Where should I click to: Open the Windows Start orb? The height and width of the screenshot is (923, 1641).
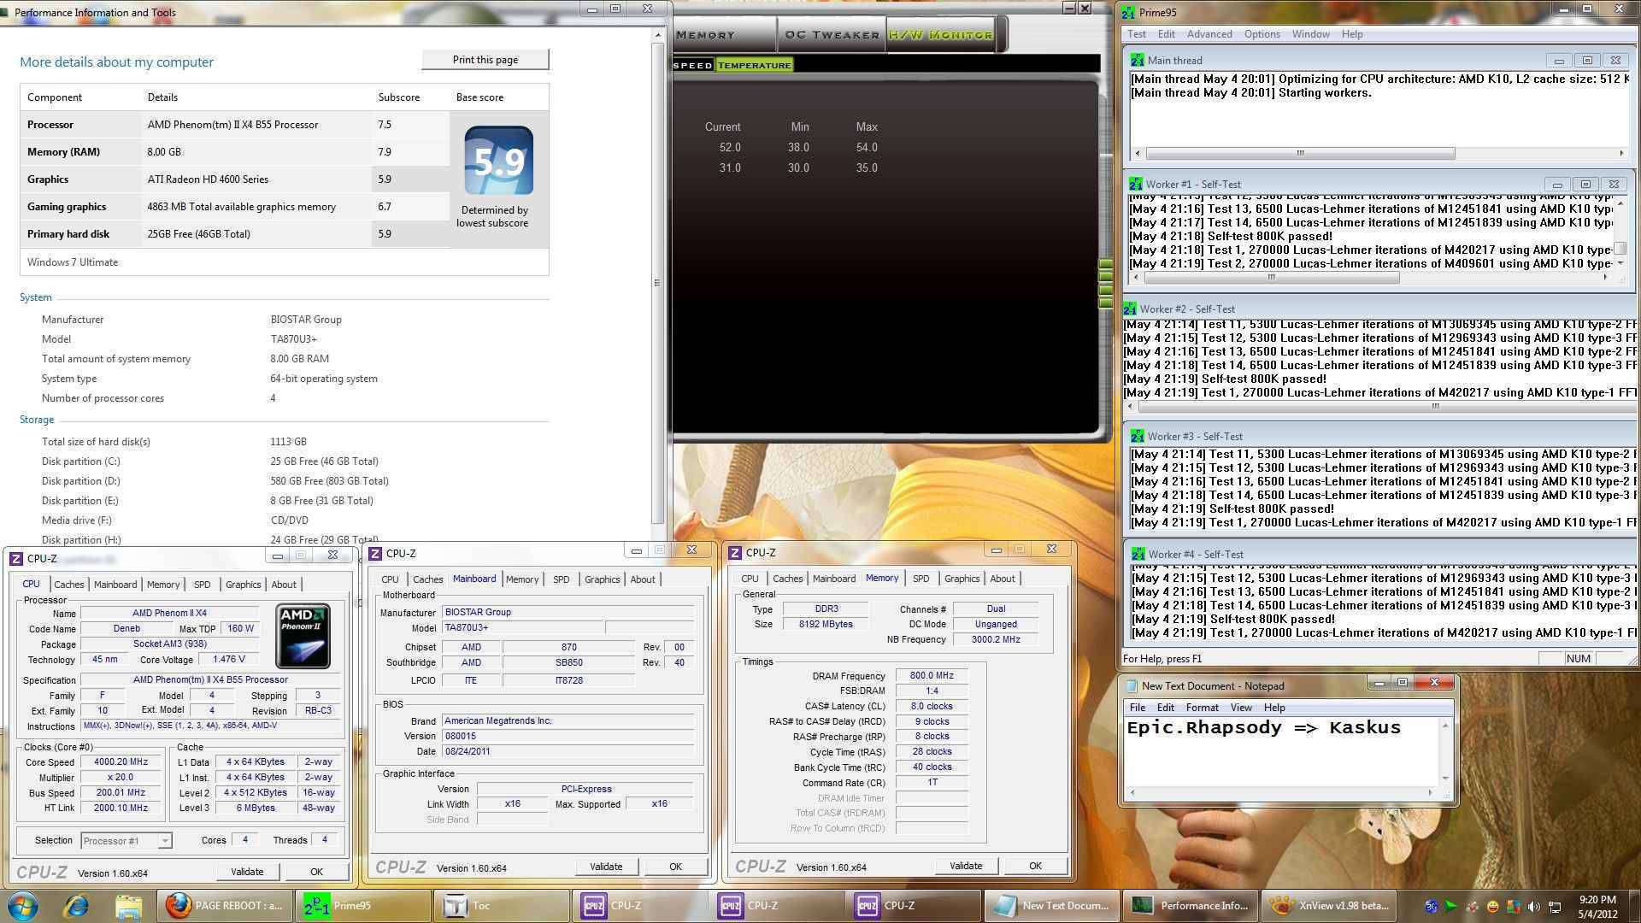point(23,906)
